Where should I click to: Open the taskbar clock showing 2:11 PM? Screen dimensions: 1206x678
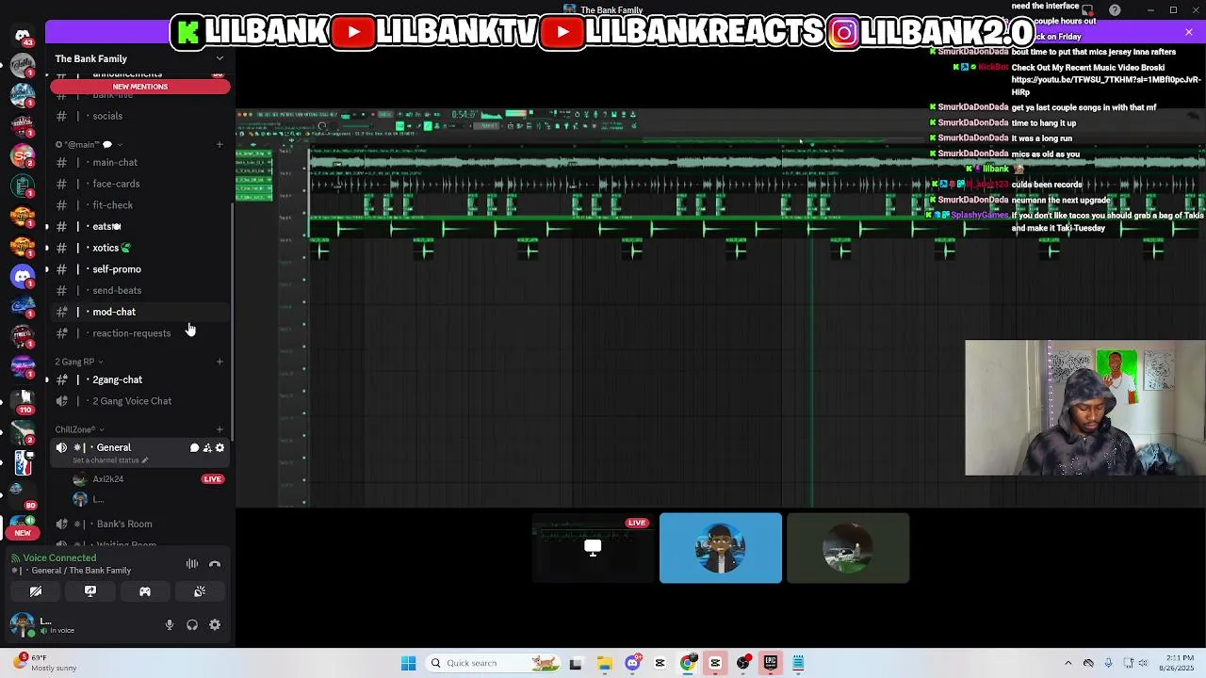(x=1178, y=663)
